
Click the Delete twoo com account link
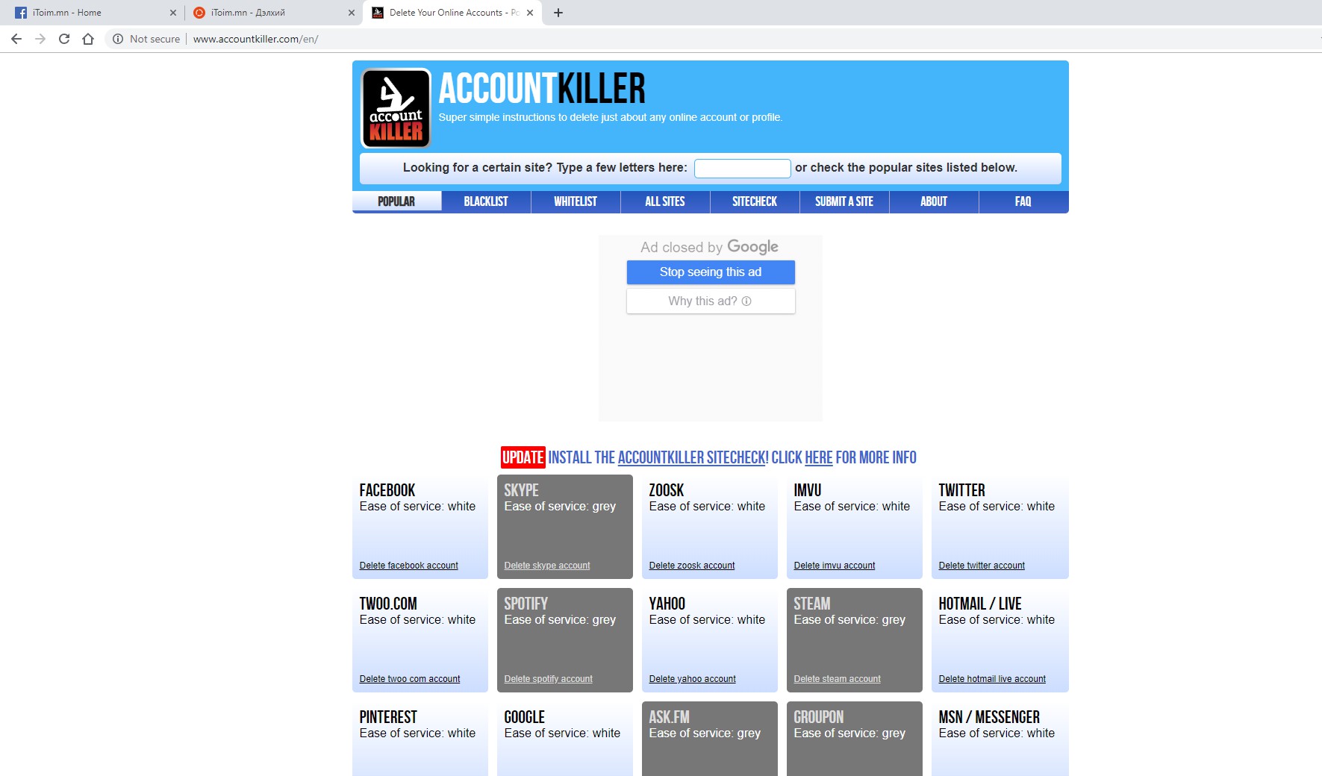(x=409, y=679)
